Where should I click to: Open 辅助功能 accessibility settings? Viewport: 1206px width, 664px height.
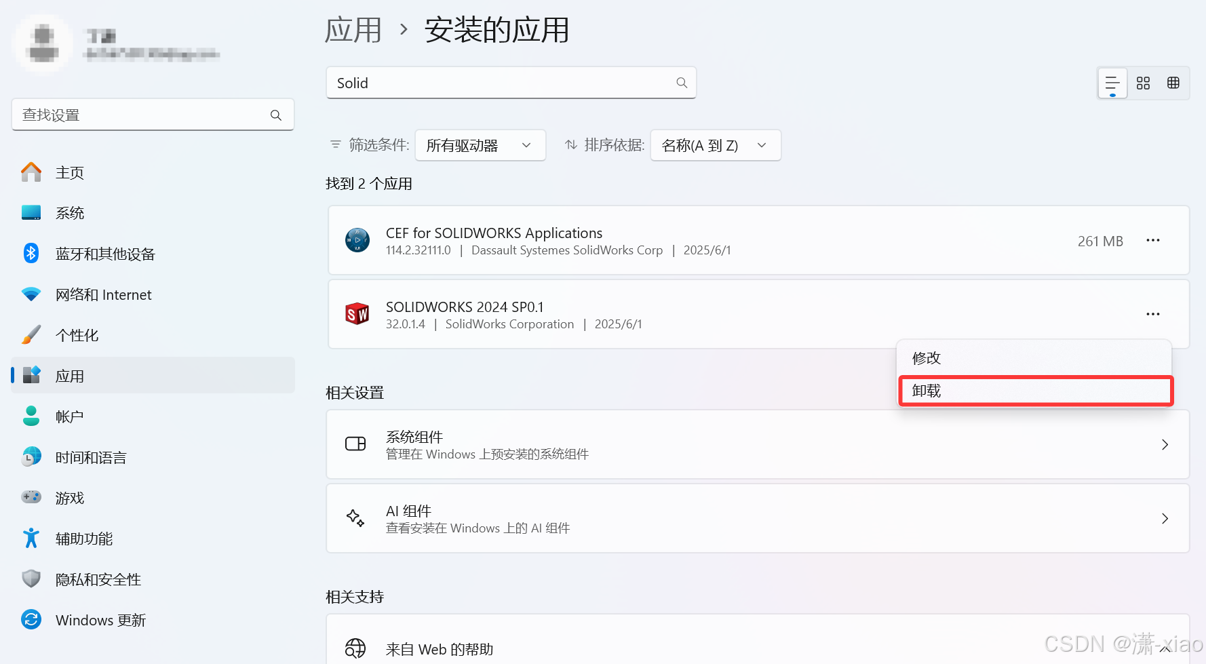coord(153,539)
